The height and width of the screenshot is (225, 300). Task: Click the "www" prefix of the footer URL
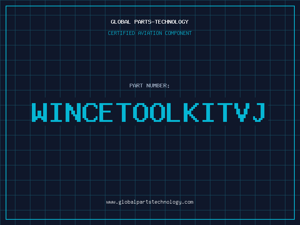pyautogui.click(x=111, y=202)
